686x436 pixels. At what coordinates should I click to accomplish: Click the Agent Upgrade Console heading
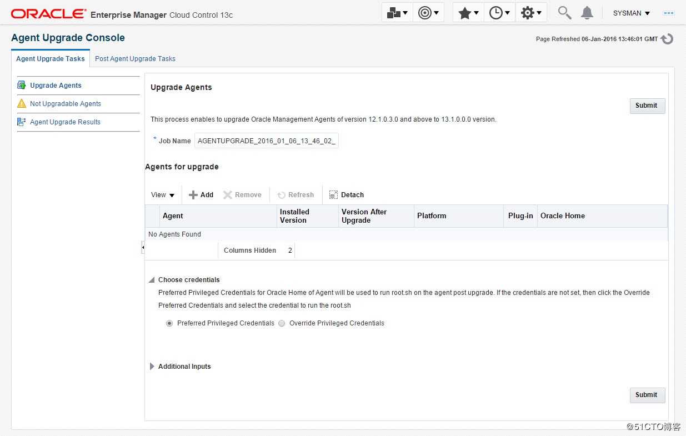coord(68,38)
